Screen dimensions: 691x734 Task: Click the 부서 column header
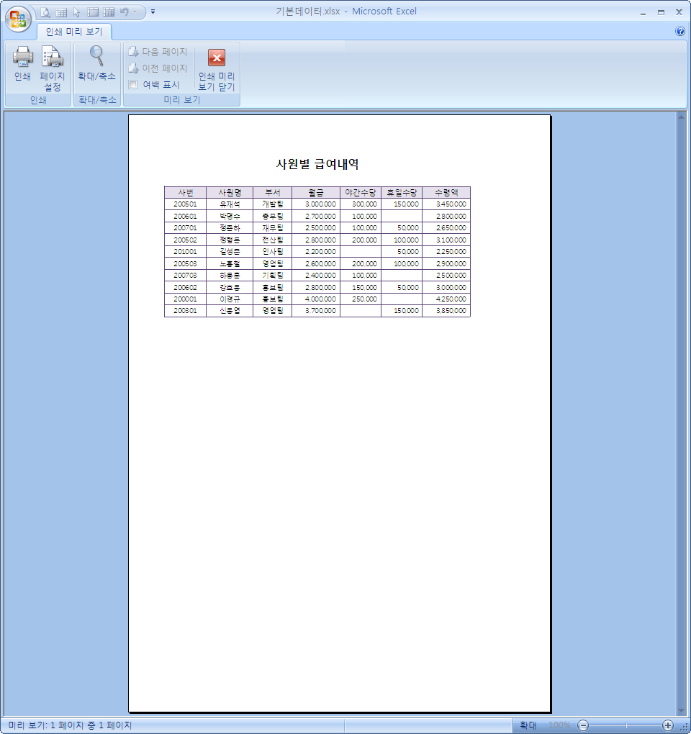[x=273, y=192]
